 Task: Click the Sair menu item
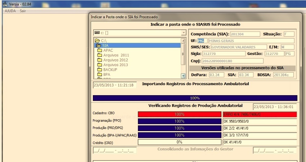(x=23, y=11)
